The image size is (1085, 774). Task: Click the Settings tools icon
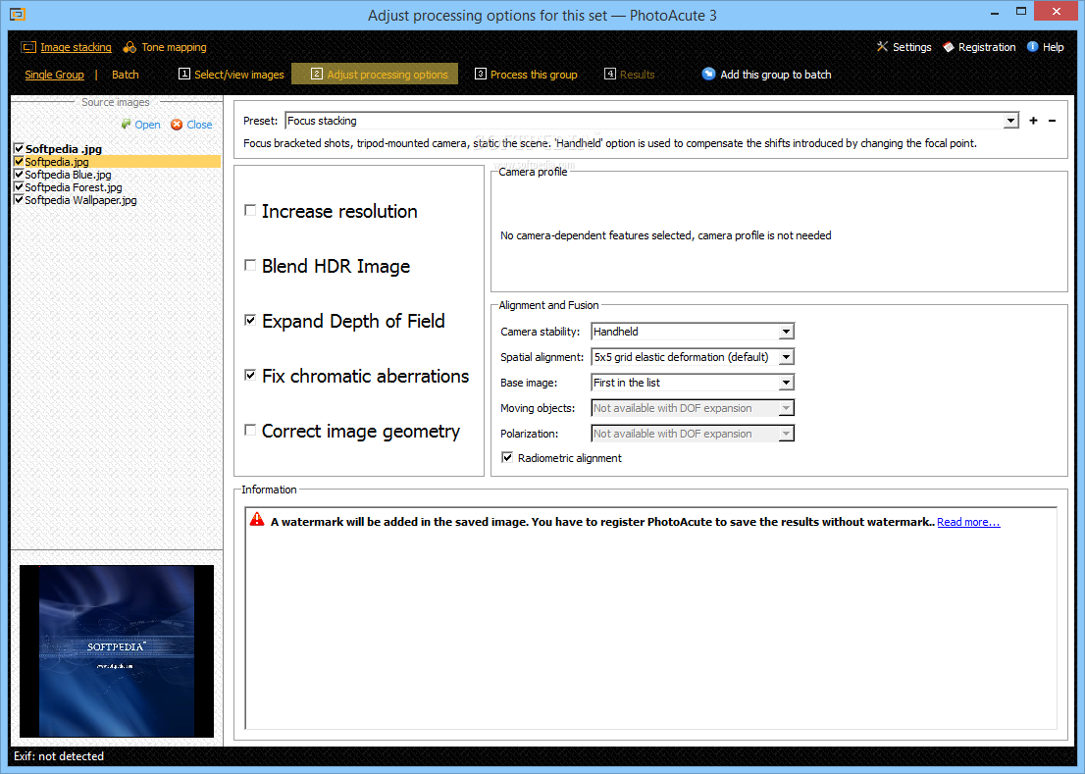point(882,46)
